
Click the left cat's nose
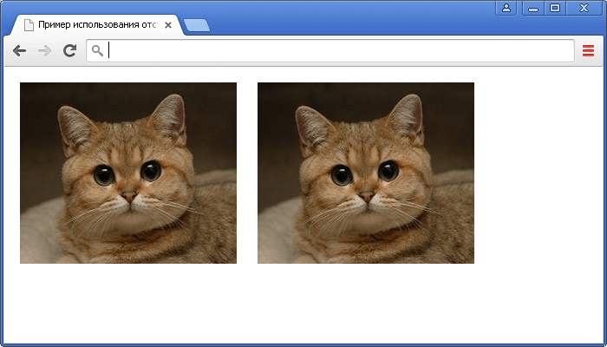[129, 196]
